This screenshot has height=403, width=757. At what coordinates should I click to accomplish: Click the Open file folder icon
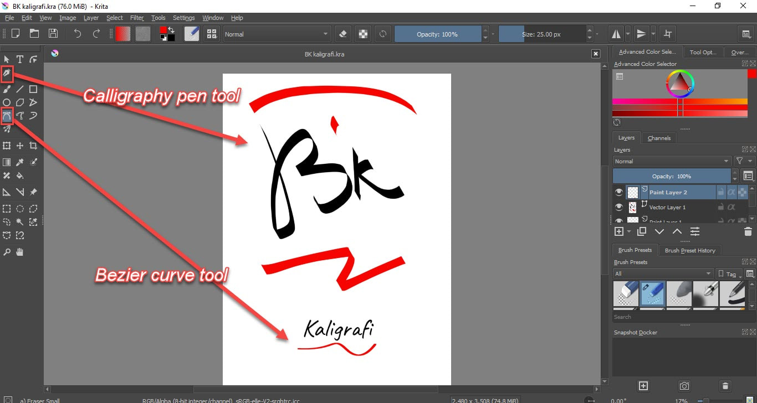click(34, 34)
